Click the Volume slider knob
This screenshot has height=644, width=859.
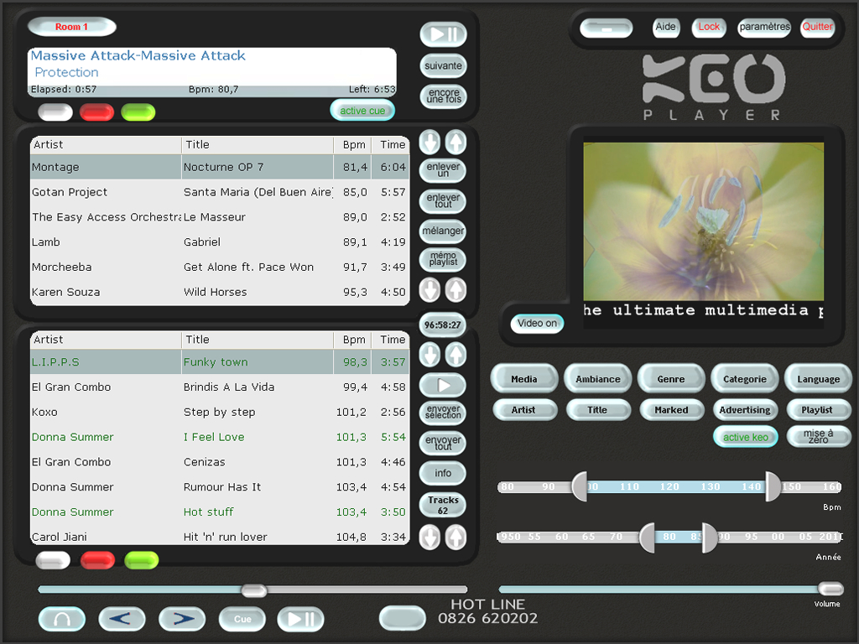pos(831,589)
